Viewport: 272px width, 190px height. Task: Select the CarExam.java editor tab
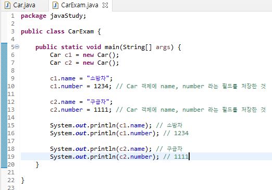80,5
